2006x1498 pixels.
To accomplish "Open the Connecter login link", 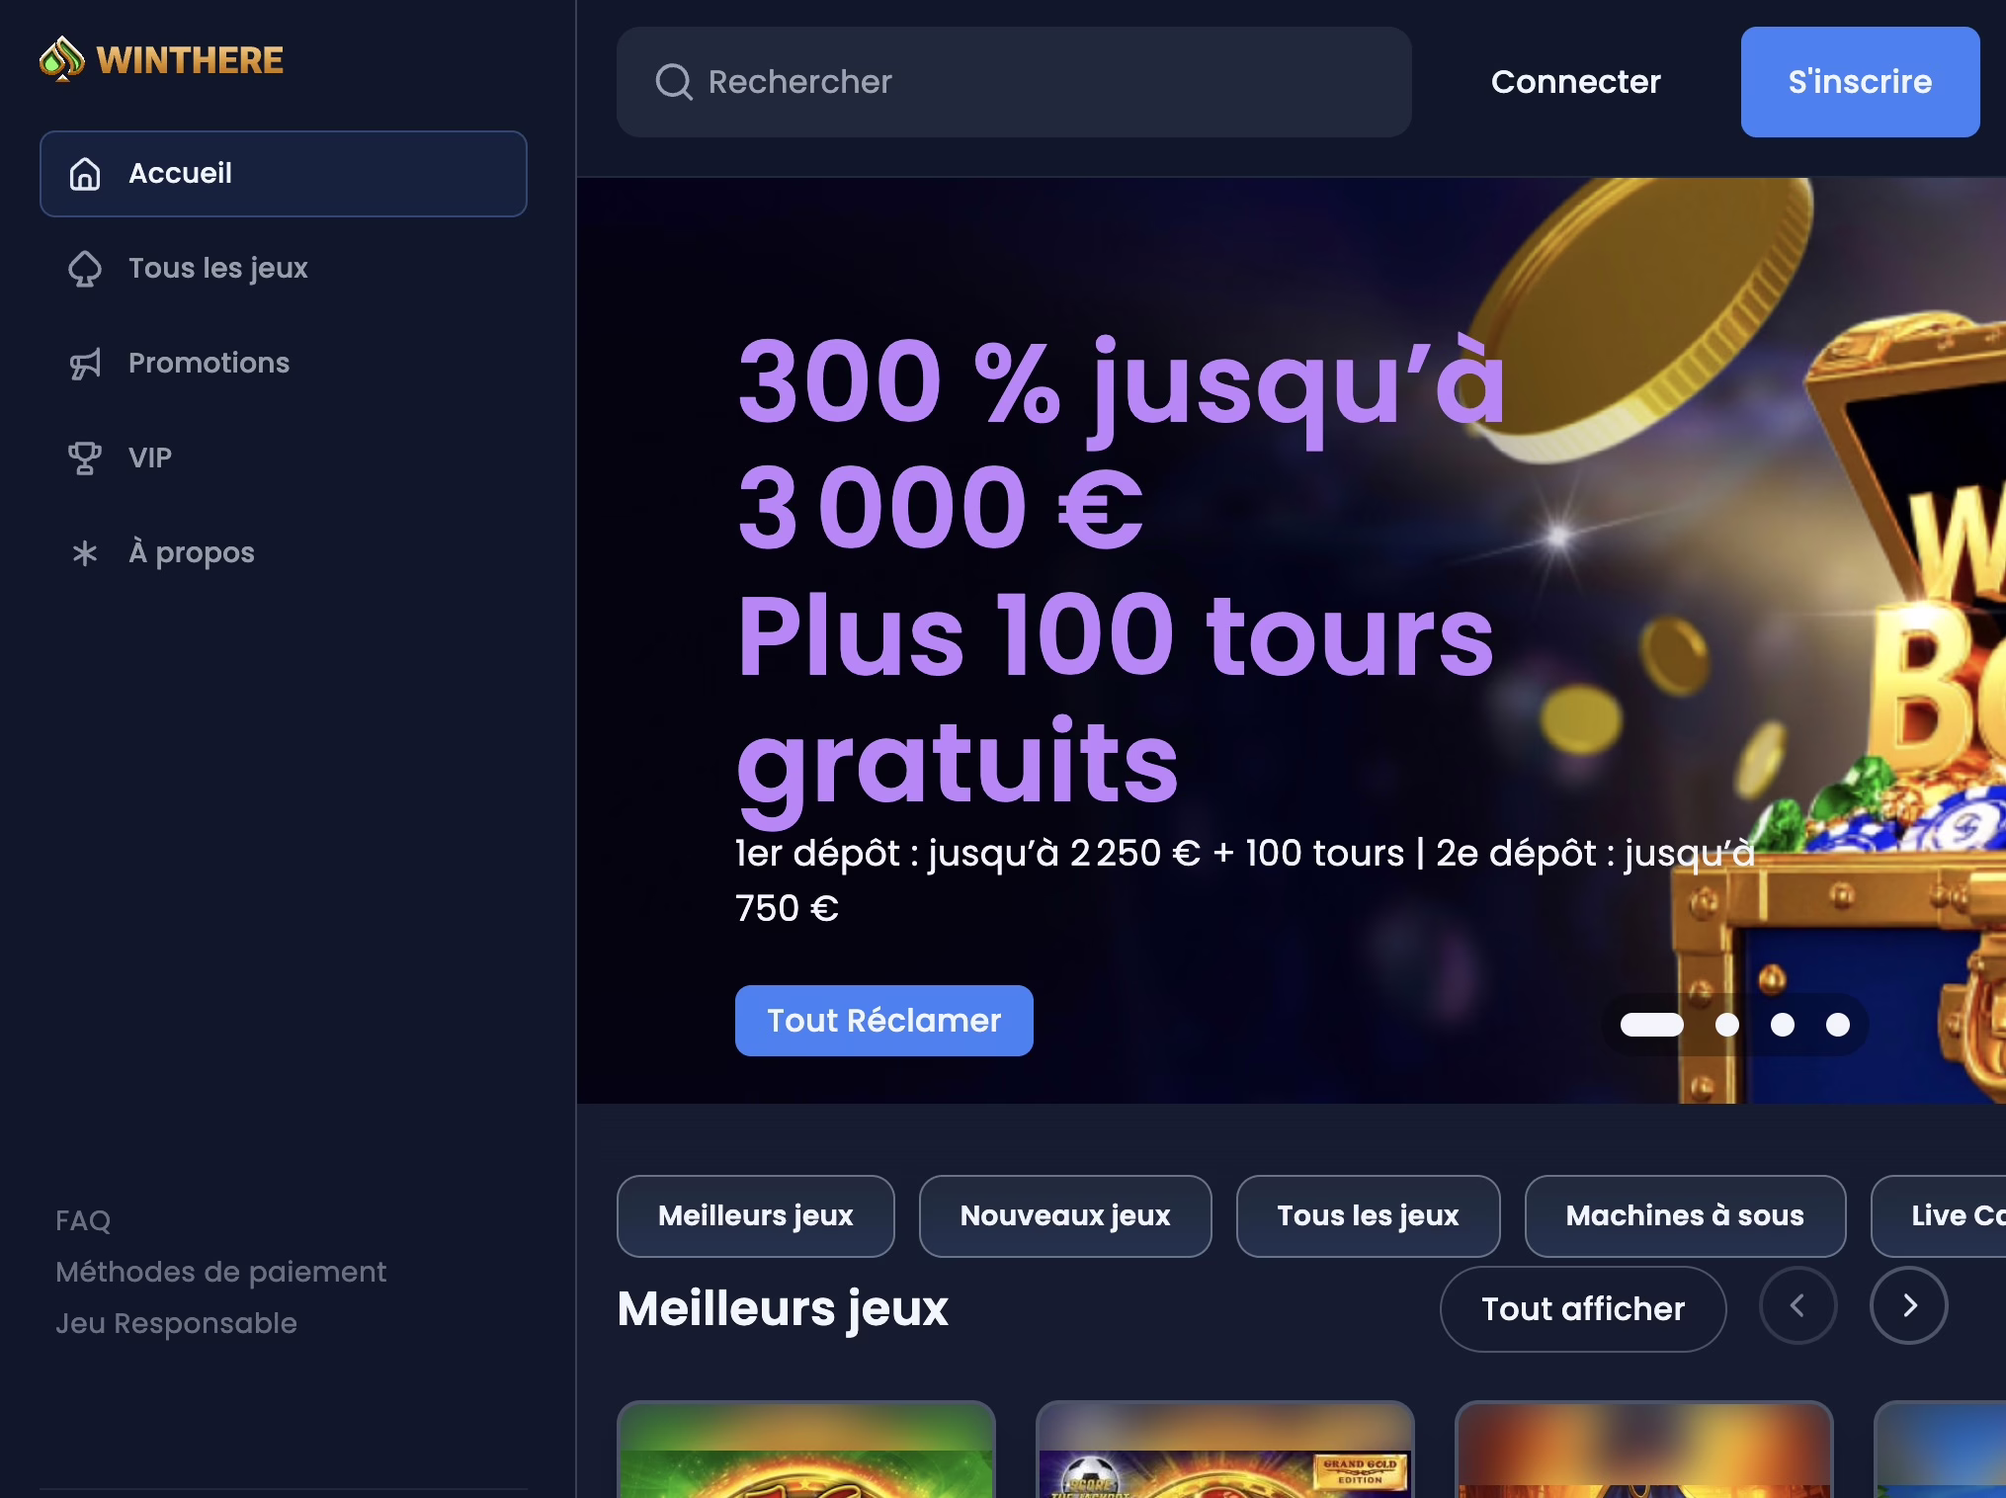I will [1576, 82].
